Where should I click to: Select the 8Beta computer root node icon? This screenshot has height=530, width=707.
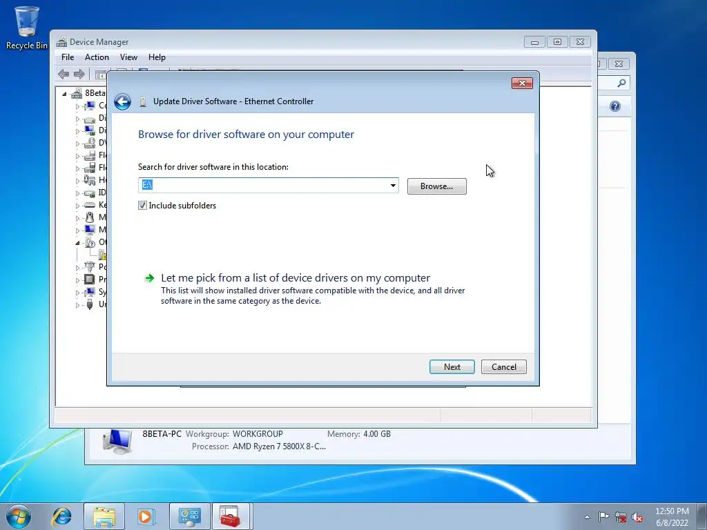(x=77, y=93)
